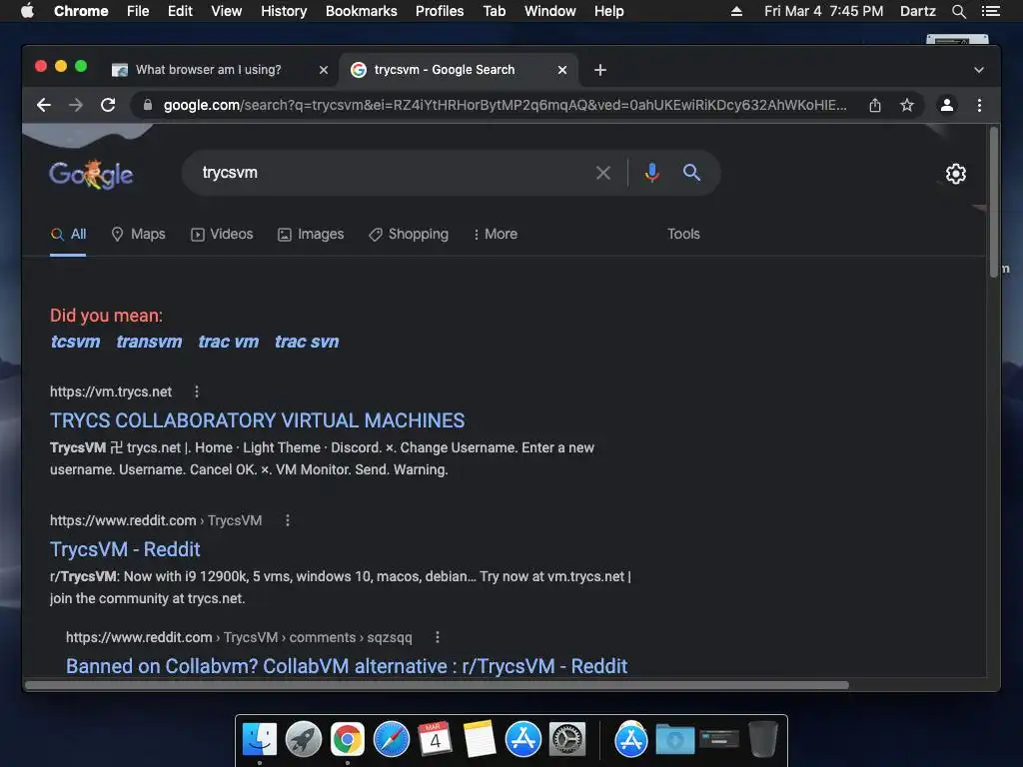The image size is (1023, 767).
Task: Switch to Shopping results
Action: click(409, 234)
